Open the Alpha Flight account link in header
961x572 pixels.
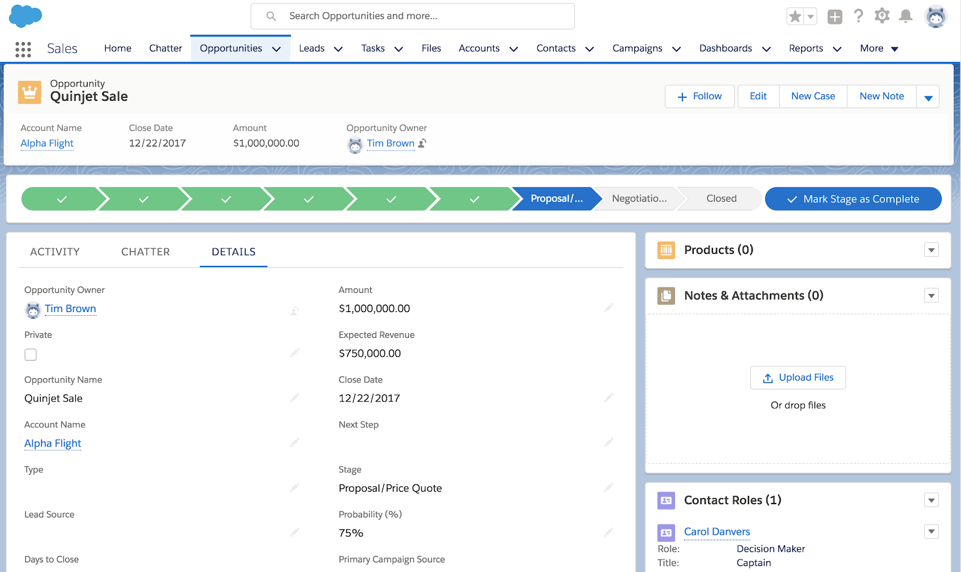[47, 143]
